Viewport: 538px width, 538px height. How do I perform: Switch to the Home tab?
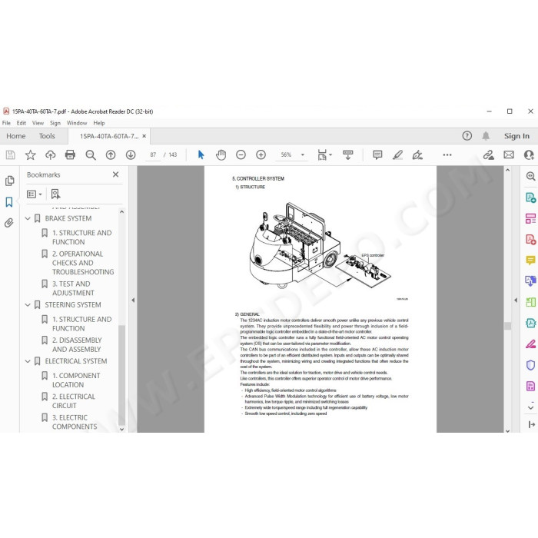(x=16, y=136)
